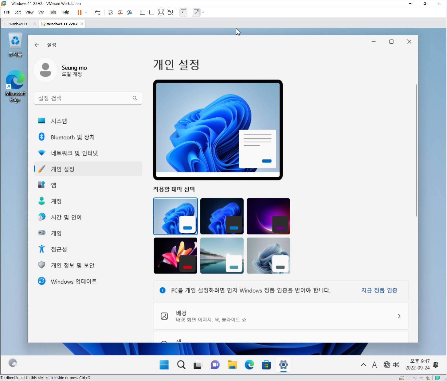Screen dimensions: 447x381
Task: Open the snapshot manager wrench icon
Action: tap(129, 12)
